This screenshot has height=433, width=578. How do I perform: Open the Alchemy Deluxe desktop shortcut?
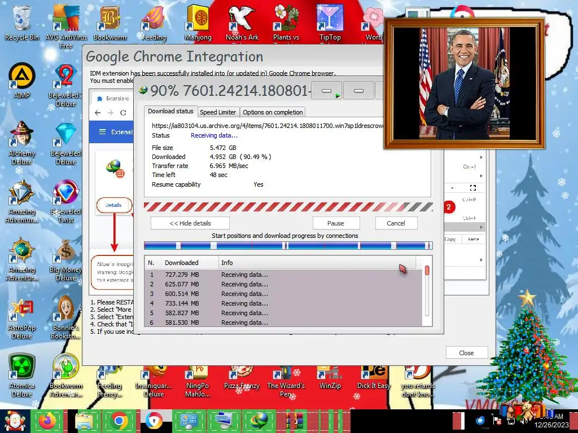pos(22,144)
